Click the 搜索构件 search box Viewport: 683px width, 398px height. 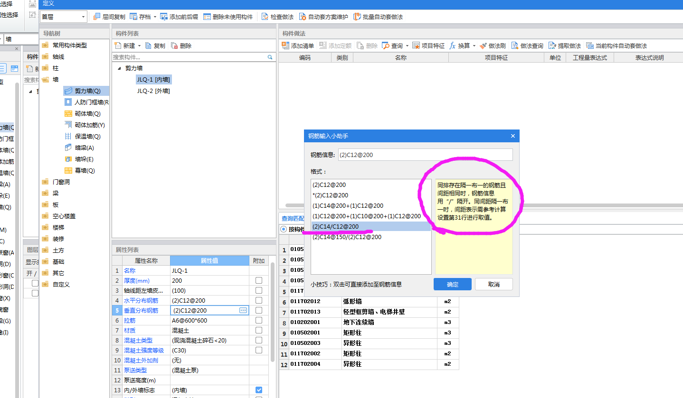[x=193, y=57]
